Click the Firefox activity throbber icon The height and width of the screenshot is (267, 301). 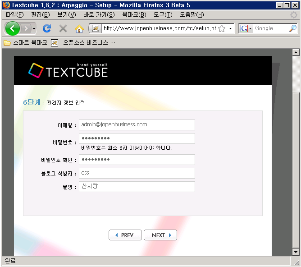coord(293,15)
